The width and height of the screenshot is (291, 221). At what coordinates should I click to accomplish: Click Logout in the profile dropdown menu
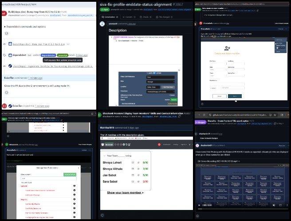(278, 51)
